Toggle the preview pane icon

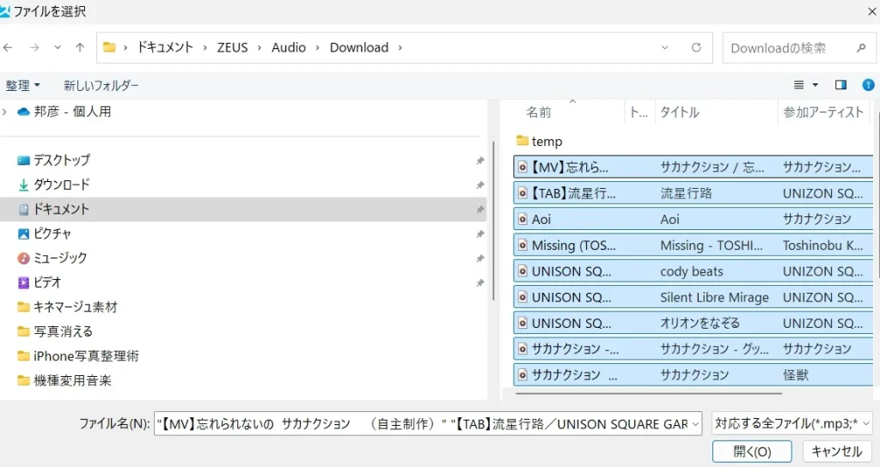coord(840,85)
